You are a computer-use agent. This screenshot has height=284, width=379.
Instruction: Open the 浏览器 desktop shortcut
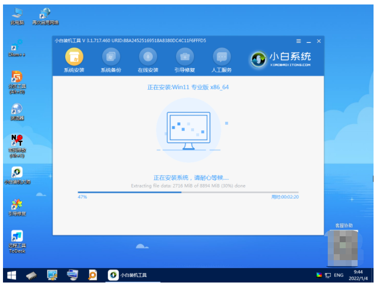click(16, 111)
